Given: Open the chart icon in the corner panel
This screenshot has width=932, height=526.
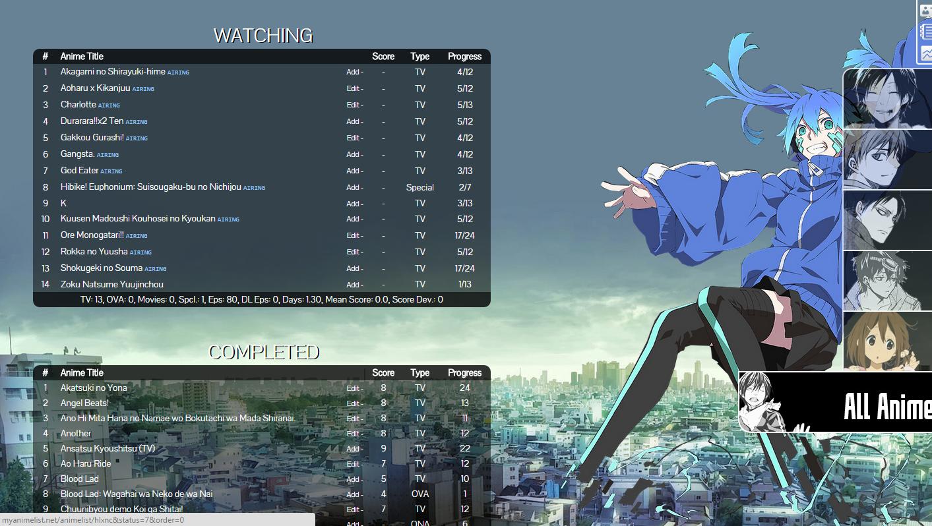Looking at the screenshot, I should tap(926, 53).
